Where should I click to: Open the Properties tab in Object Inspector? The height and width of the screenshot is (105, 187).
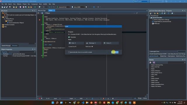pos(5,52)
